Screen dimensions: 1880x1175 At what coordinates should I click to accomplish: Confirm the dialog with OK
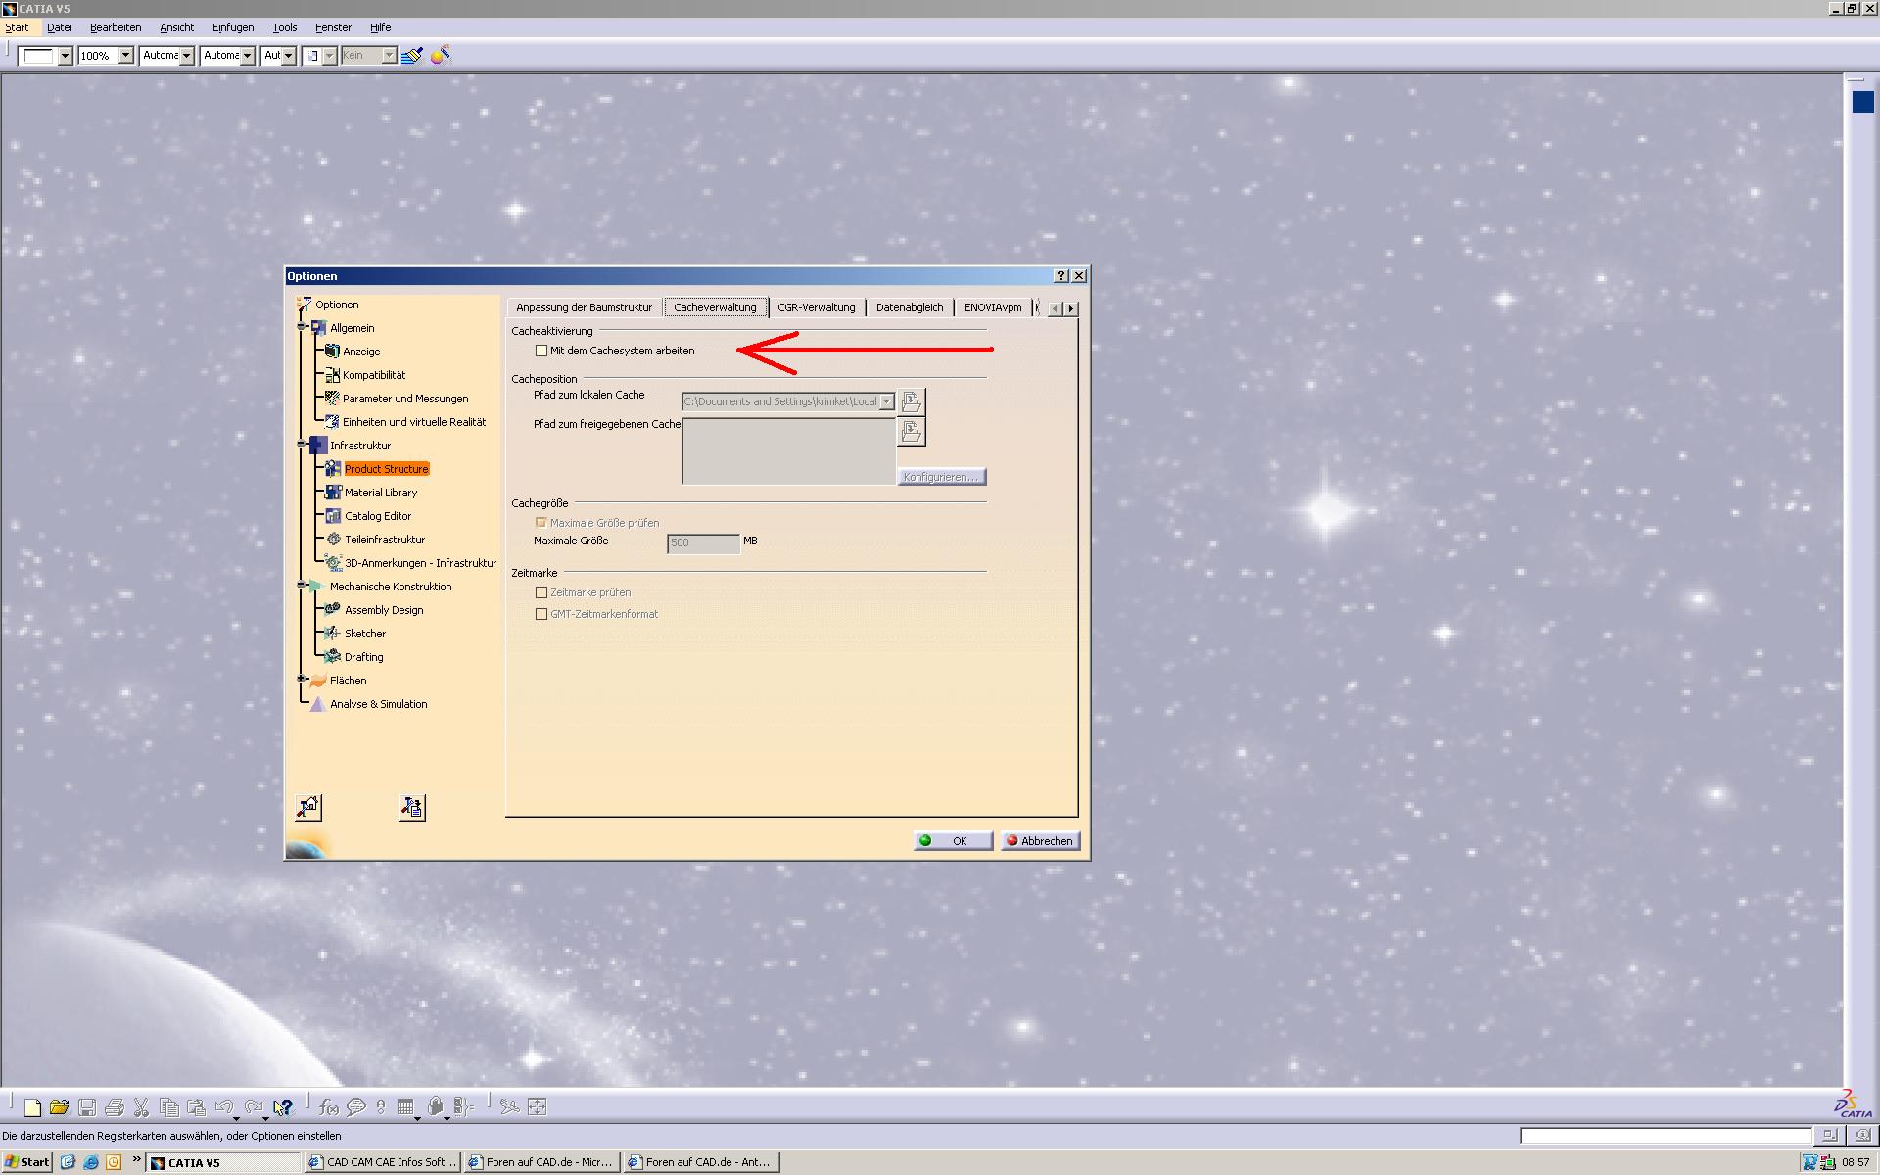953,841
